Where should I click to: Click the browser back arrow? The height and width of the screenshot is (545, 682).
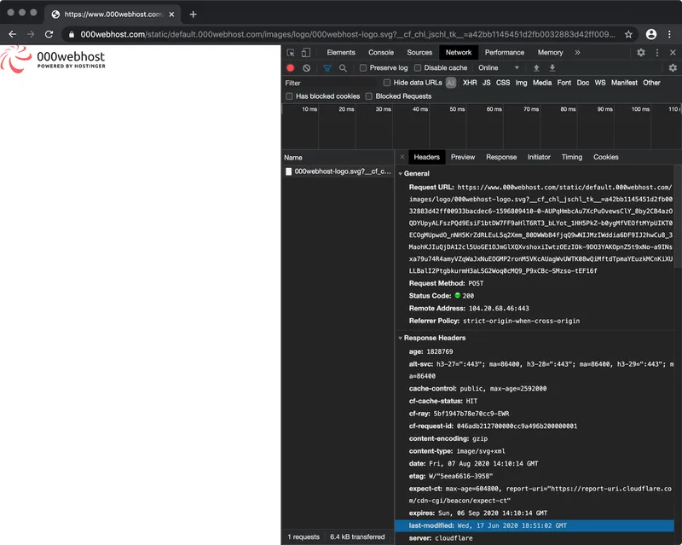coord(13,34)
